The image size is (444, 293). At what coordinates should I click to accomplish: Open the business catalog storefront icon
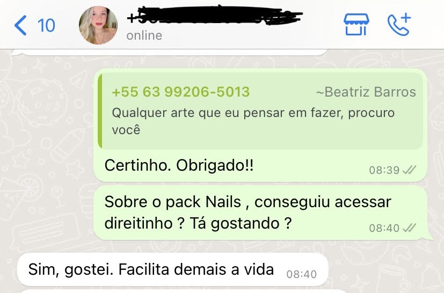point(356,25)
